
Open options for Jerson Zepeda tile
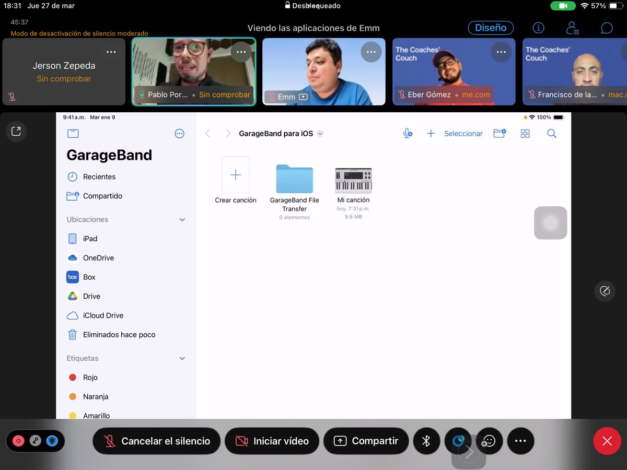point(111,52)
